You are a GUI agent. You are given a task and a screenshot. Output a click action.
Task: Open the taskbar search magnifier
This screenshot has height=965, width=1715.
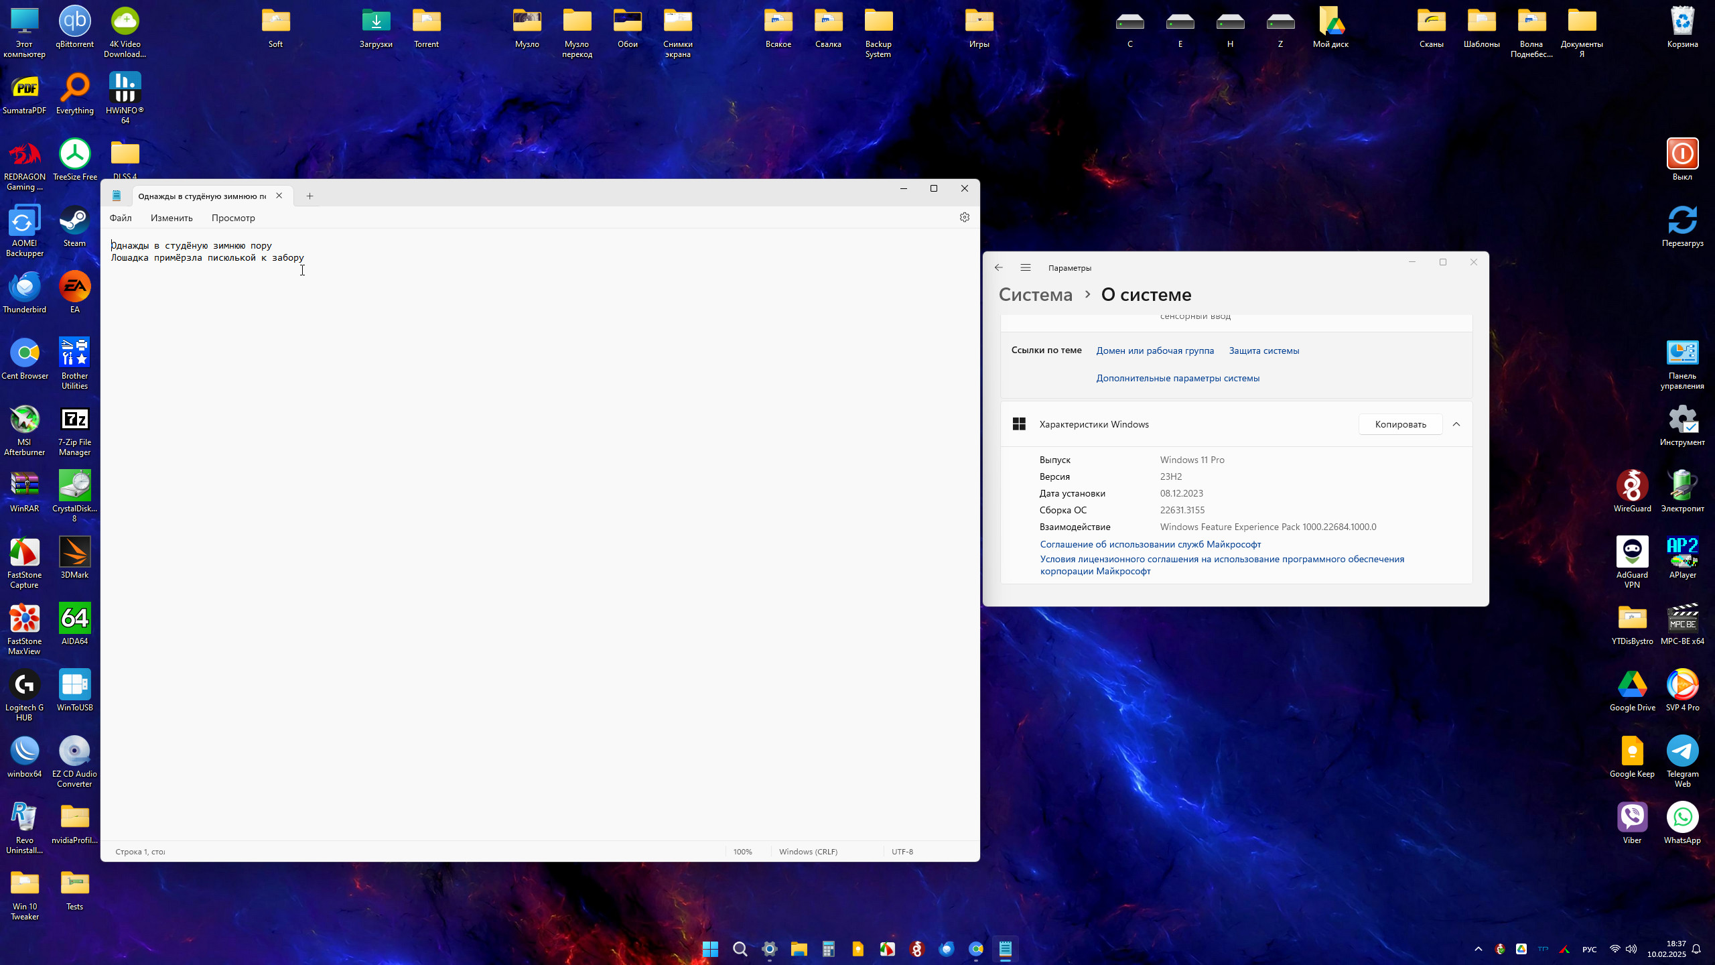[x=740, y=949]
